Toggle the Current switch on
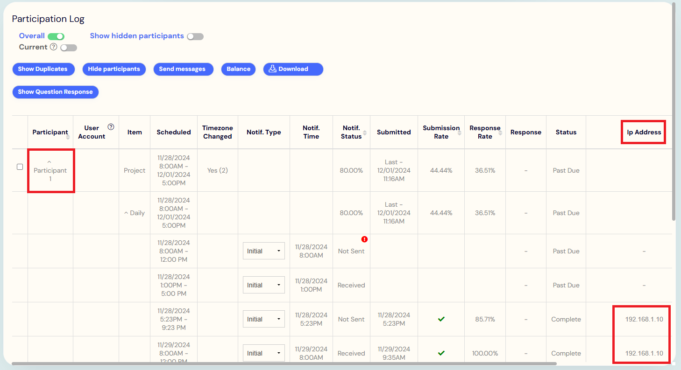Viewport: 681px width, 370px height. [x=69, y=48]
